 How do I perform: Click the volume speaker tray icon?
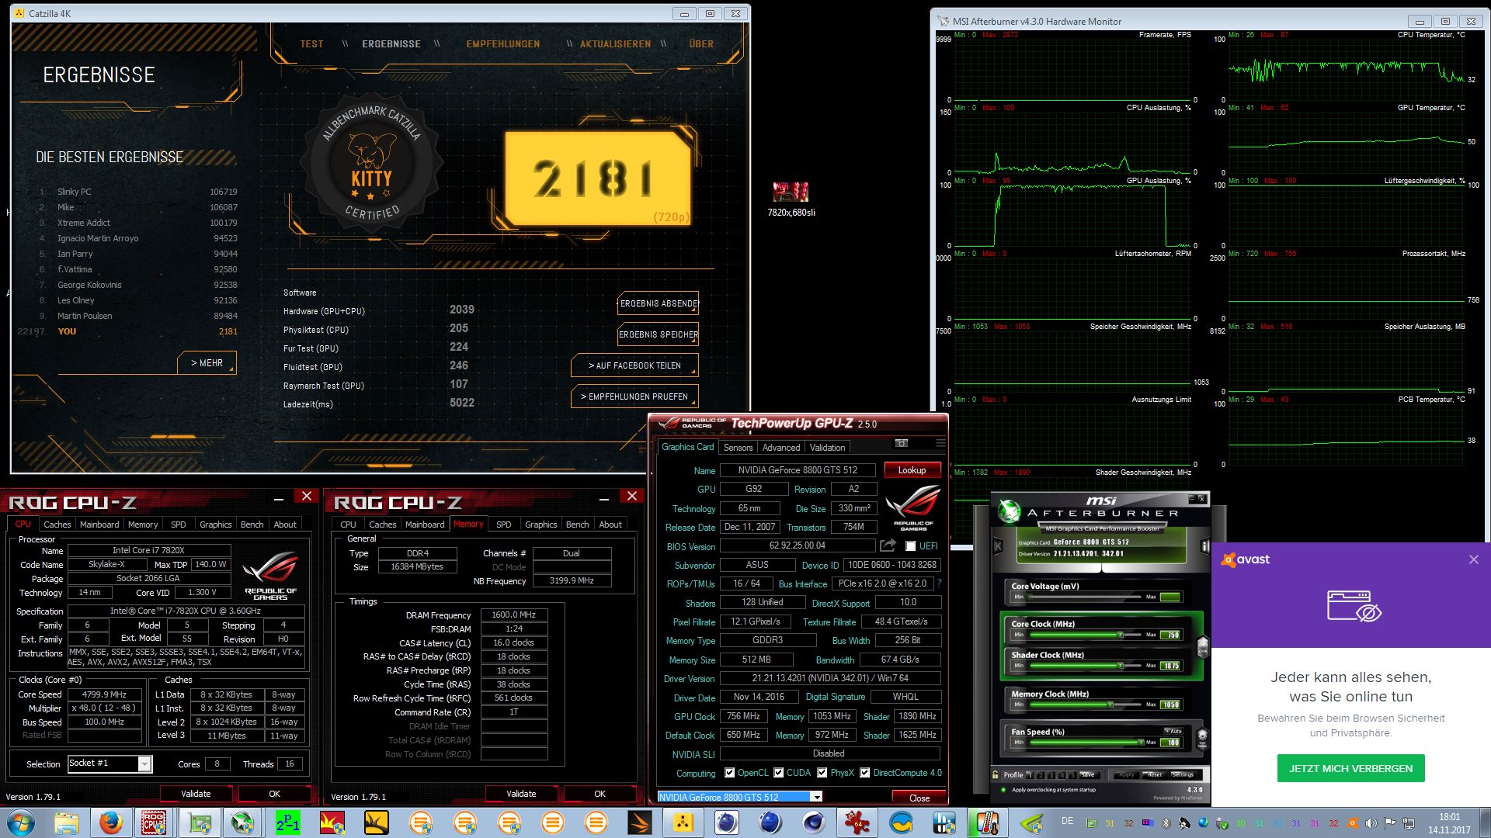[1371, 822]
